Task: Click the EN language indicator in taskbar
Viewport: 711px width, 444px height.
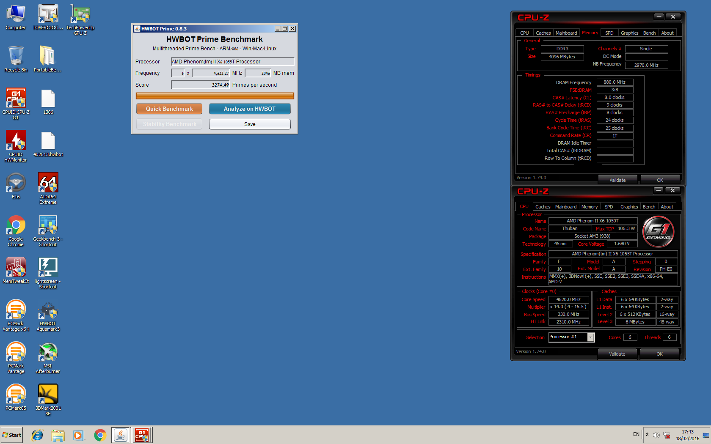Action: (x=636, y=435)
